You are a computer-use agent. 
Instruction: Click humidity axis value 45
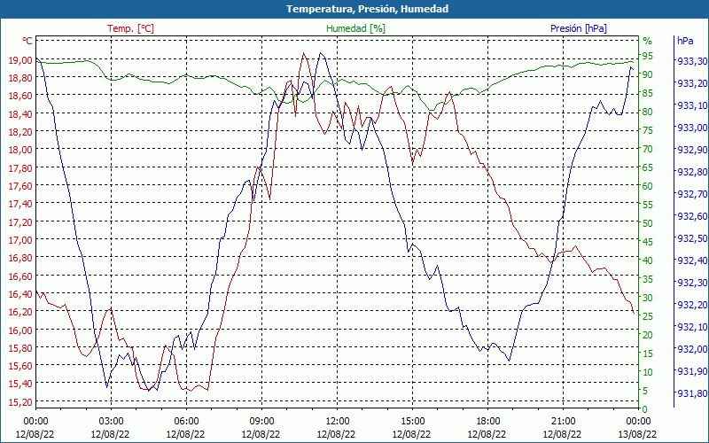(x=648, y=242)
